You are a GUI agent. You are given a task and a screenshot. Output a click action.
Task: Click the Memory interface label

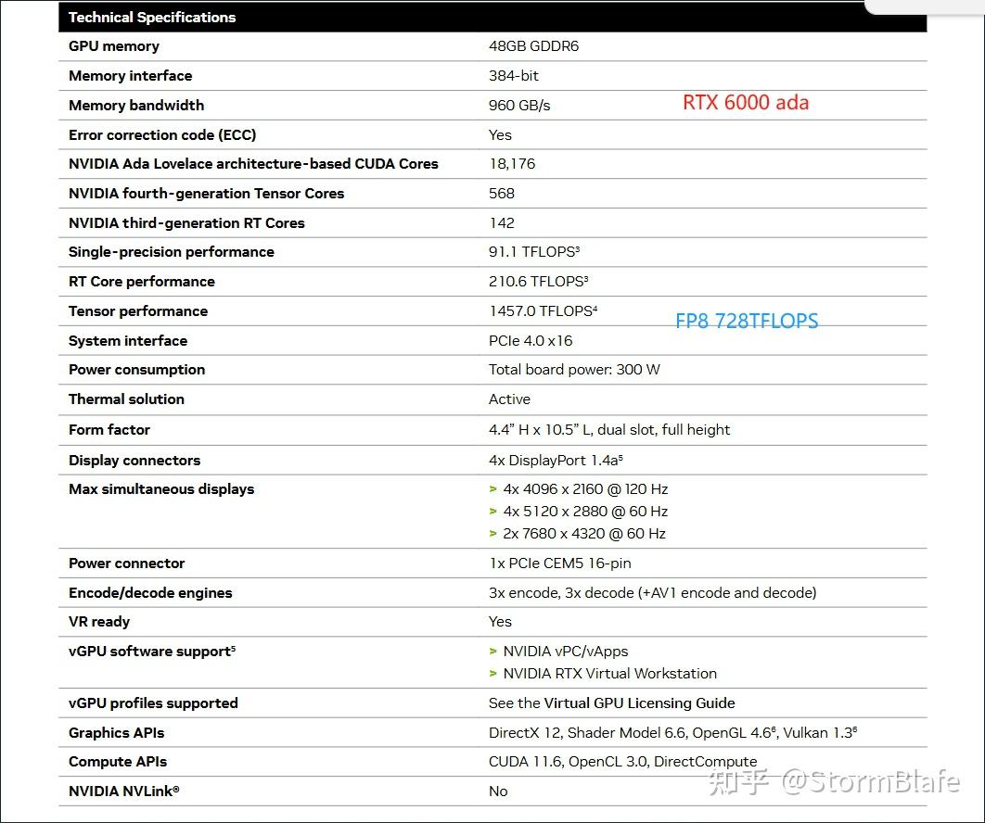click(x=130, y=76)
